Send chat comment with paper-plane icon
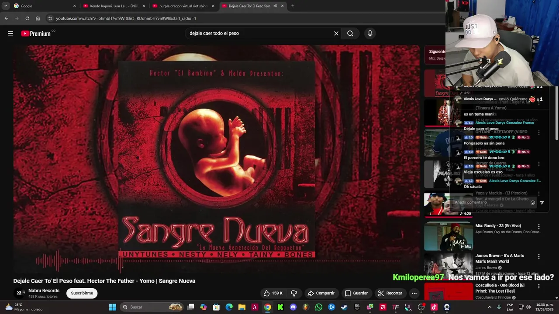This screenshot has width=559, height=314. [542, 202]
